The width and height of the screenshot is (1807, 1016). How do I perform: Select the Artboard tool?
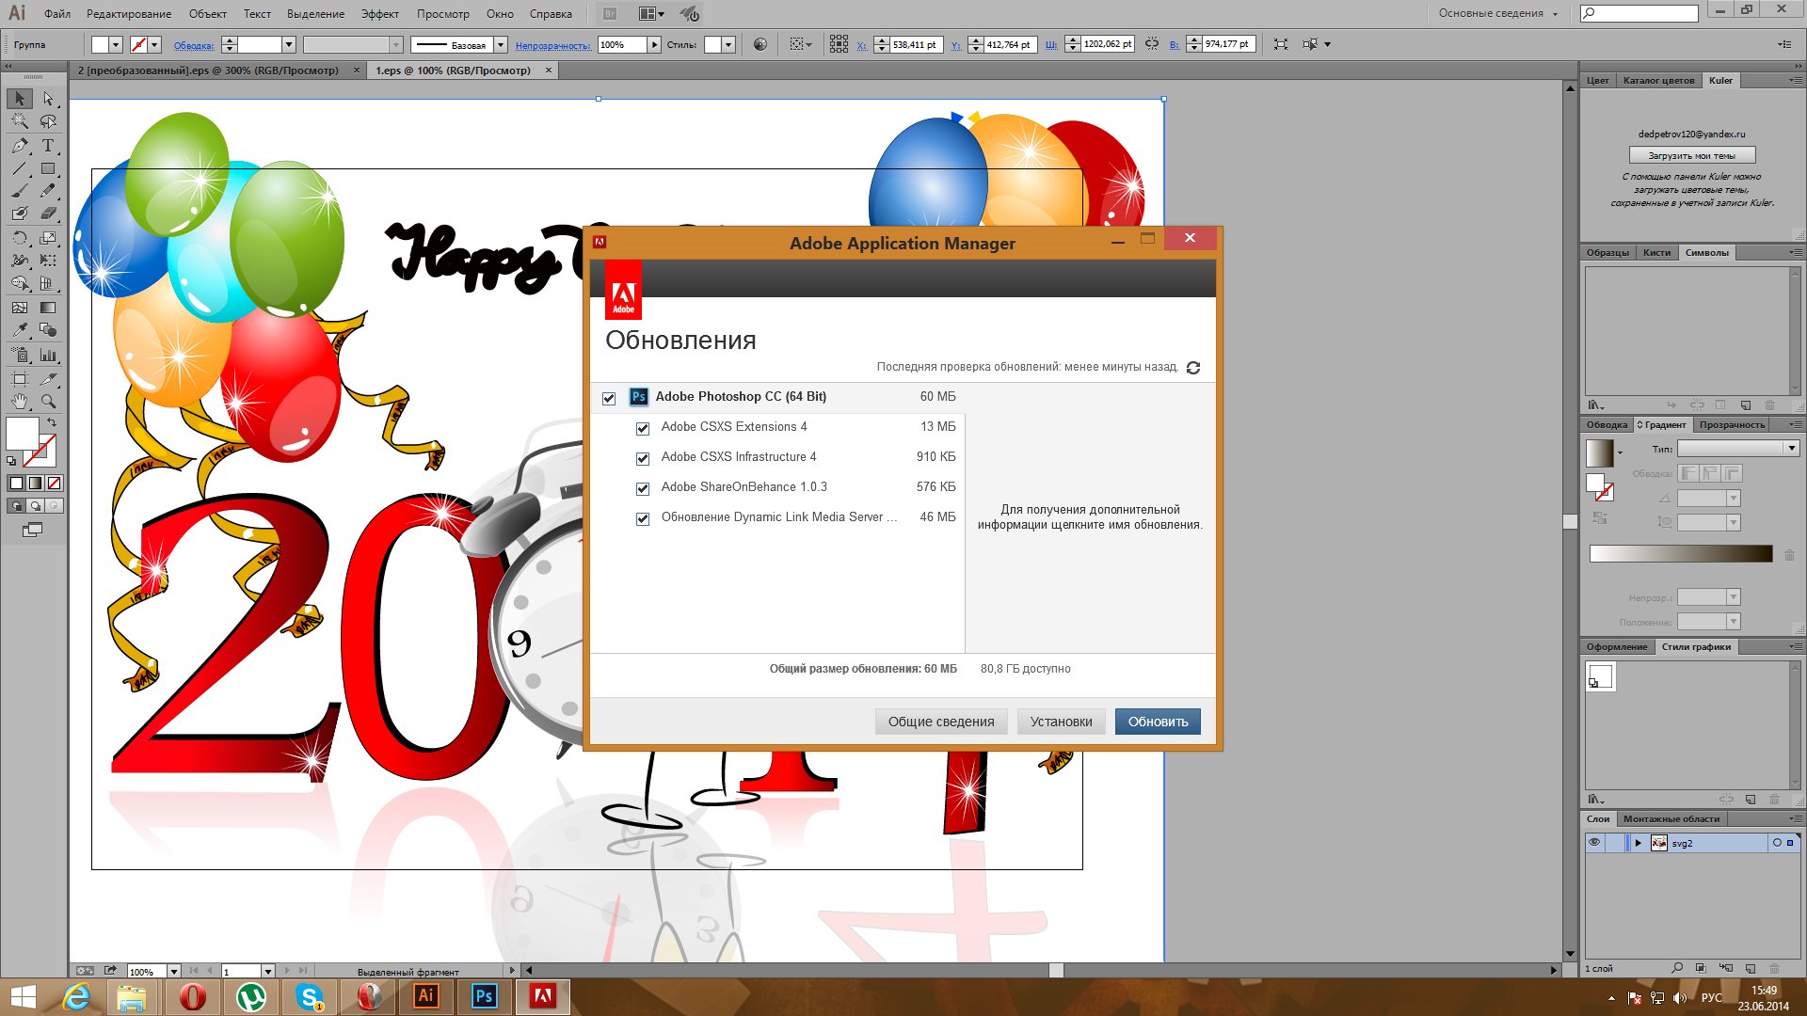pyautogui.click(x=20, y=379)
